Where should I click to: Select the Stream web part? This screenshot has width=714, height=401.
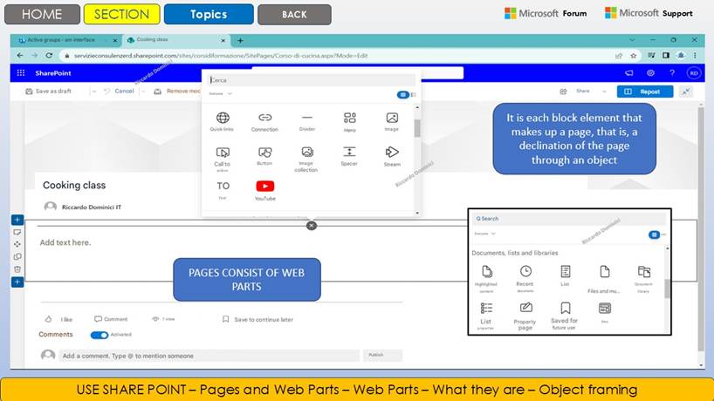[x=392, y=153]
